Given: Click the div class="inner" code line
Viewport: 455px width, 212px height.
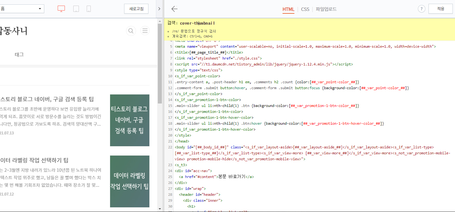Looking at the screenshot, I should [203, 200].
